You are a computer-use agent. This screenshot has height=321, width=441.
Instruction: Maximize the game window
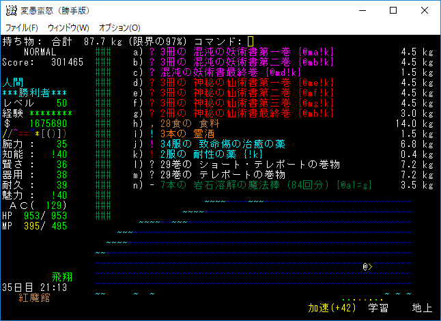click(x=393, y=10)
